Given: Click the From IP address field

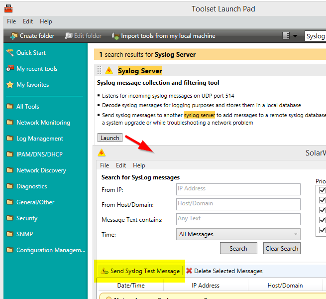Looking at the screenshot, I should [238, 189].
